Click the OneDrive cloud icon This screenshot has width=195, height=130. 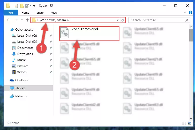[12, 80]
